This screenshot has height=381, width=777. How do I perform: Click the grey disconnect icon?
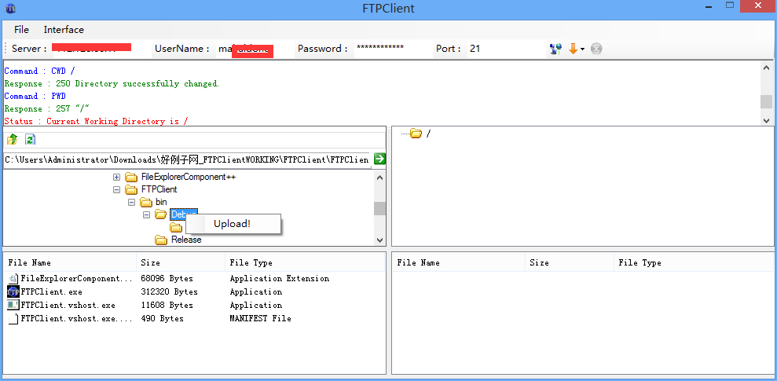(596, 49)
